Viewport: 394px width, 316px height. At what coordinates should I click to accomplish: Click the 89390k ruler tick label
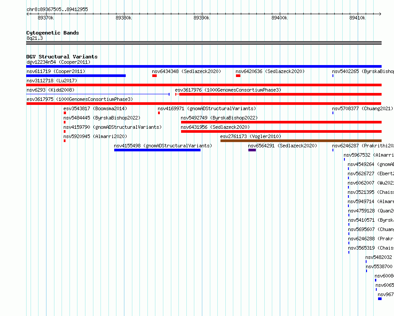pyautogui.click(x=201, y=18)
